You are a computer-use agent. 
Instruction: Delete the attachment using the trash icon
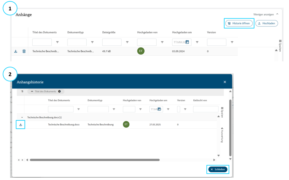[x=24, y=51]
